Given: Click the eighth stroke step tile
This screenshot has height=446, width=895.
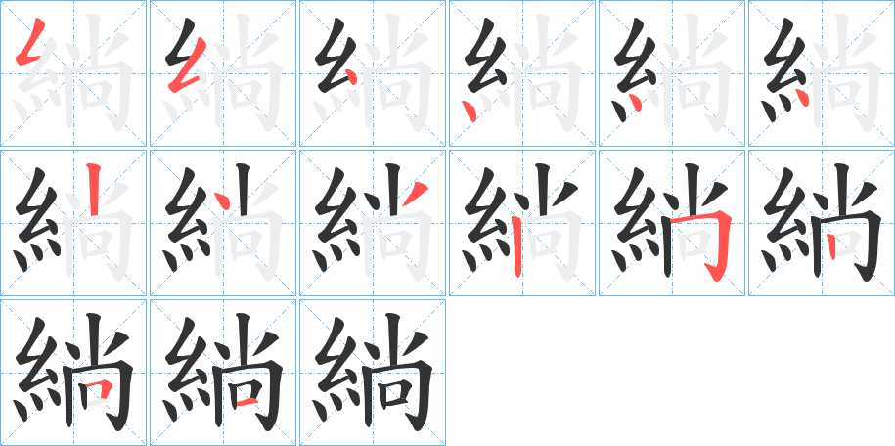Looking at the screenshot, I should 223,223.
